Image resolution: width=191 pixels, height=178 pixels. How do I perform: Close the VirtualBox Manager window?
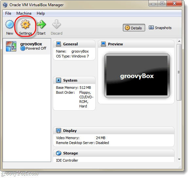(174, 3)
